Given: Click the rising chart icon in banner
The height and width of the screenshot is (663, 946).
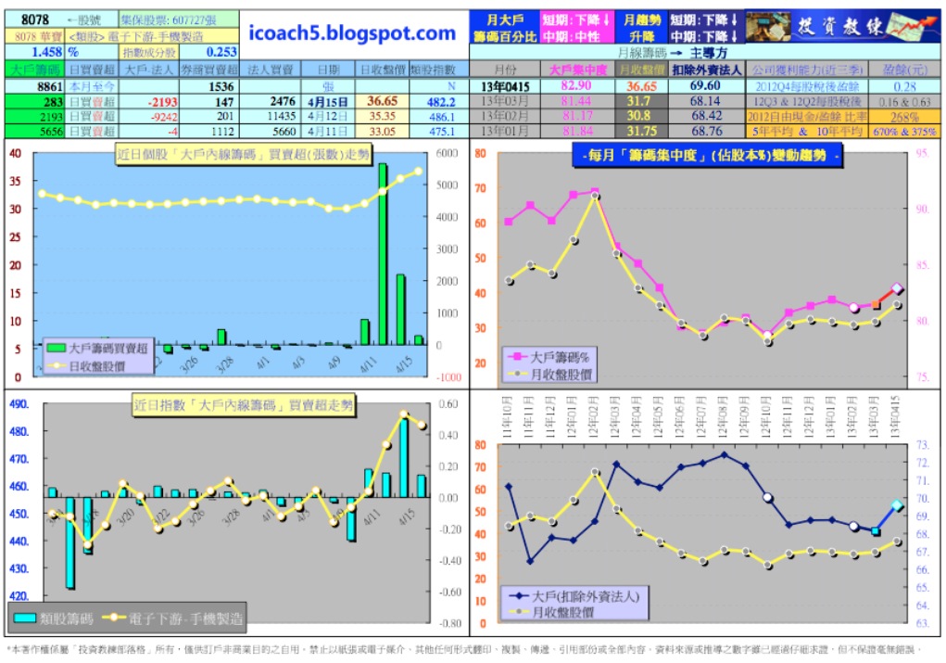Looking at the screenshot, I should point(913,26).
